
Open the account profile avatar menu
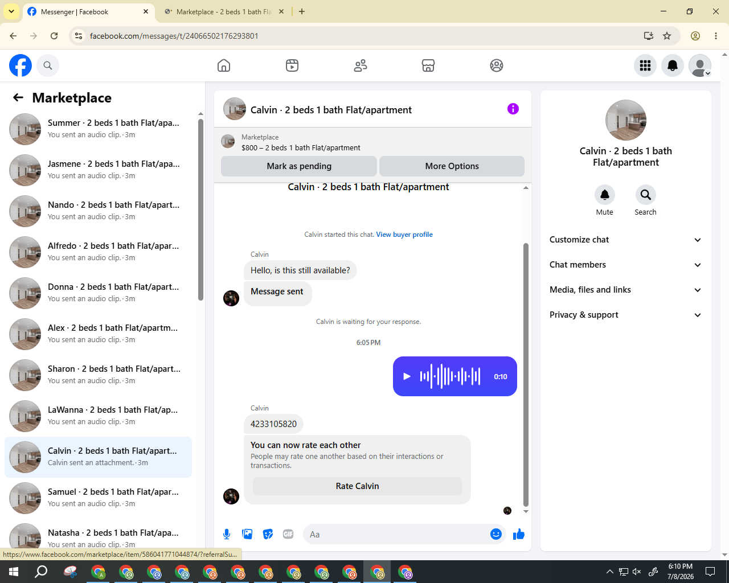click(700, 65)
